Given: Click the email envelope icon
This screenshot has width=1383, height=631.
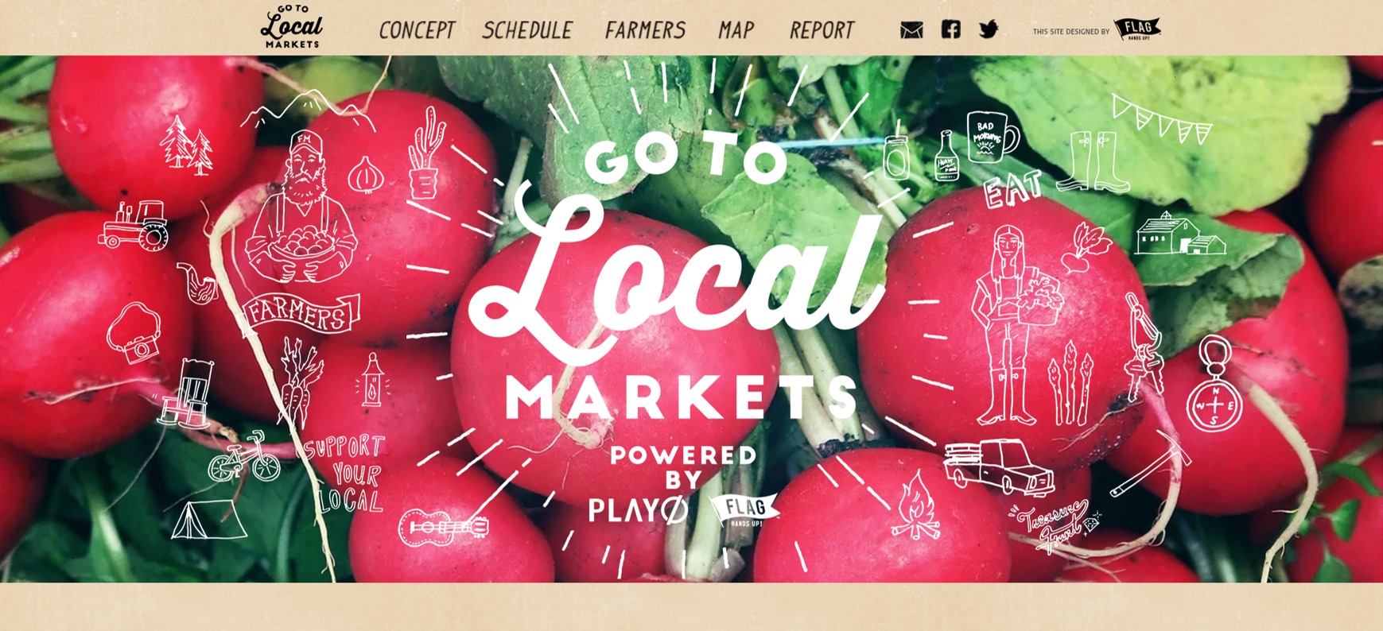Looking at the screenshot, I should pos(911,30).
